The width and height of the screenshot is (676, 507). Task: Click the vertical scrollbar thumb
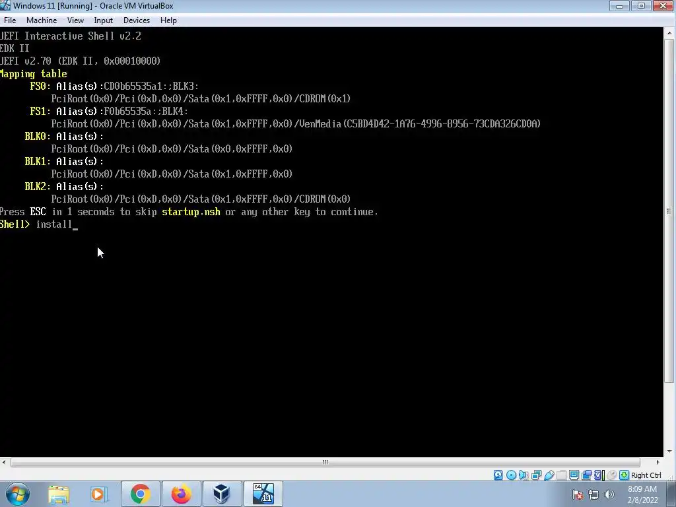[669, 211]
